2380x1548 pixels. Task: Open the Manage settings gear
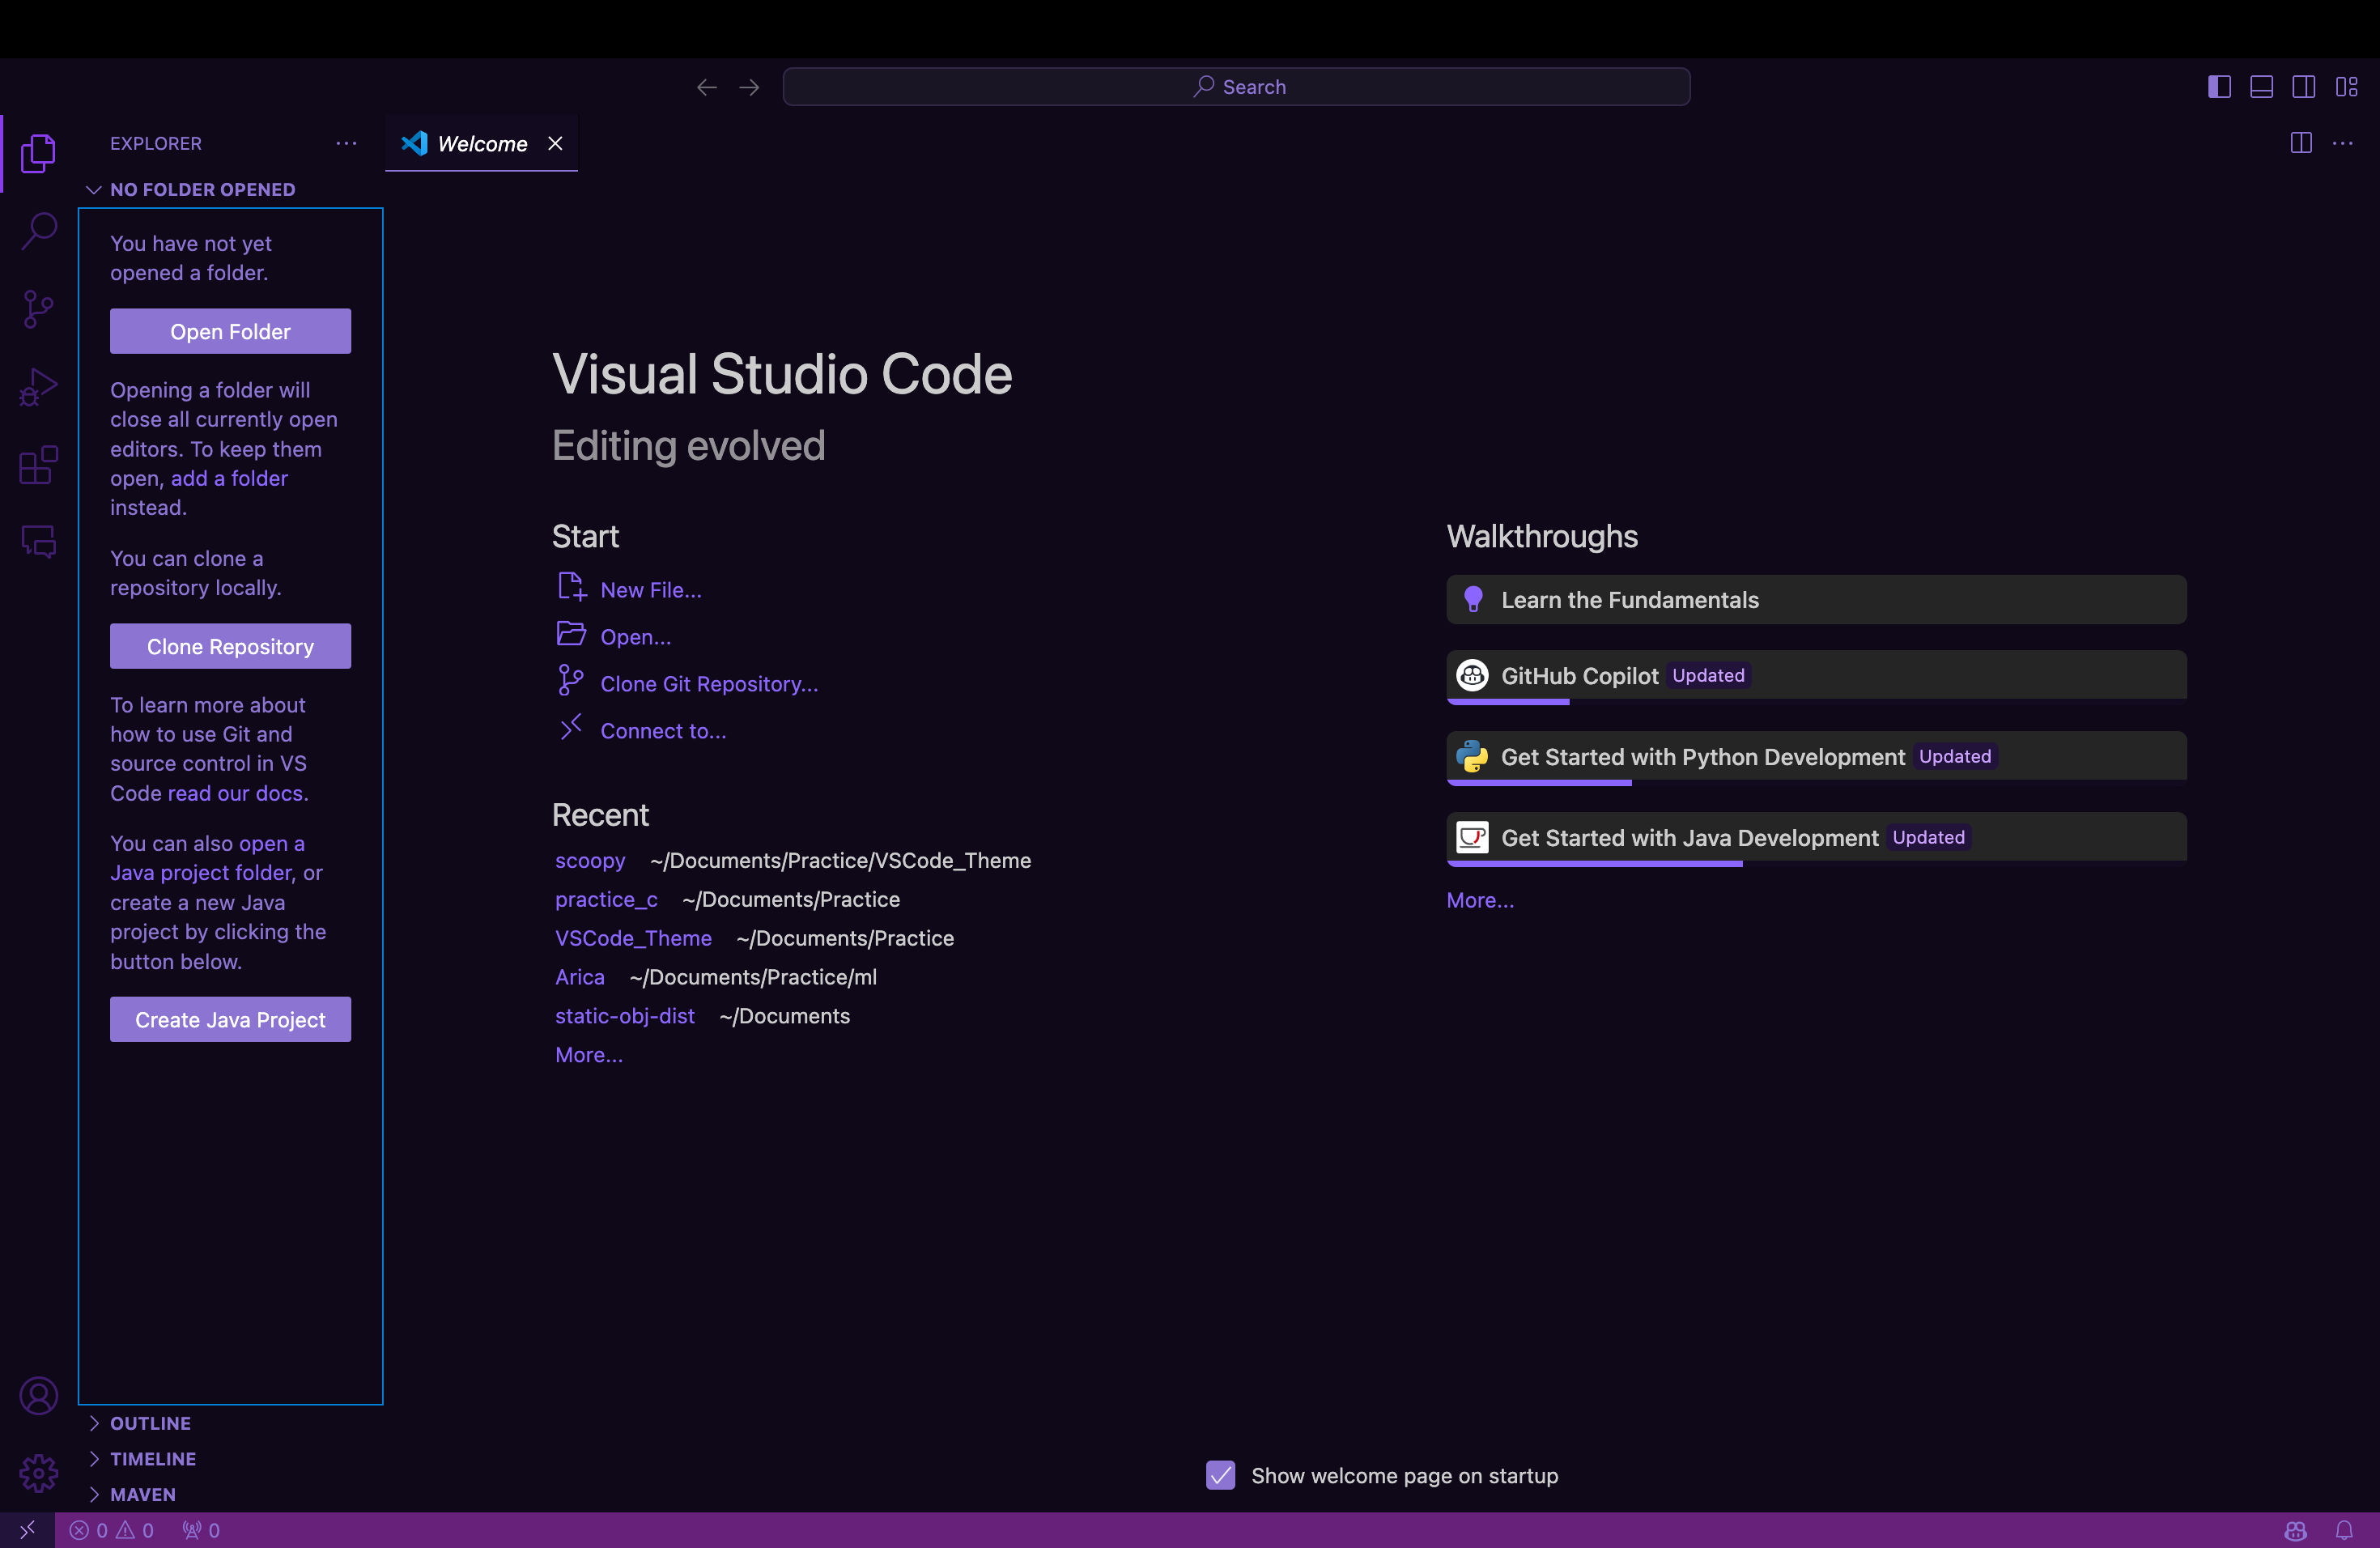pos(38,1472)
